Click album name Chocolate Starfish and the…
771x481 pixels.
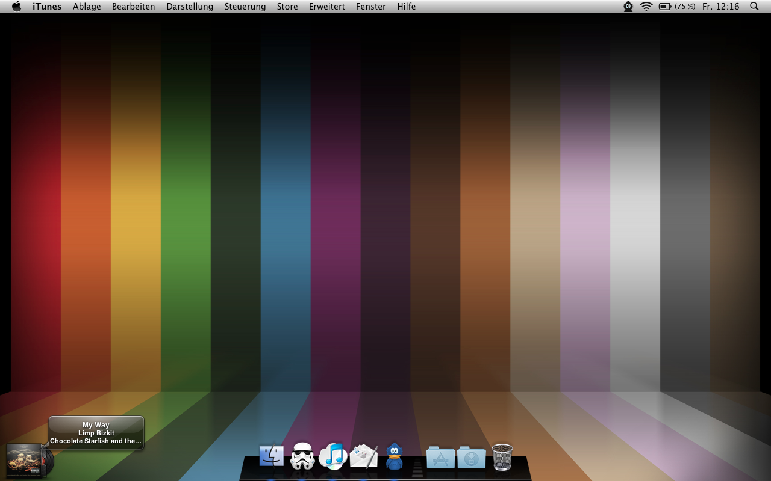96,441
